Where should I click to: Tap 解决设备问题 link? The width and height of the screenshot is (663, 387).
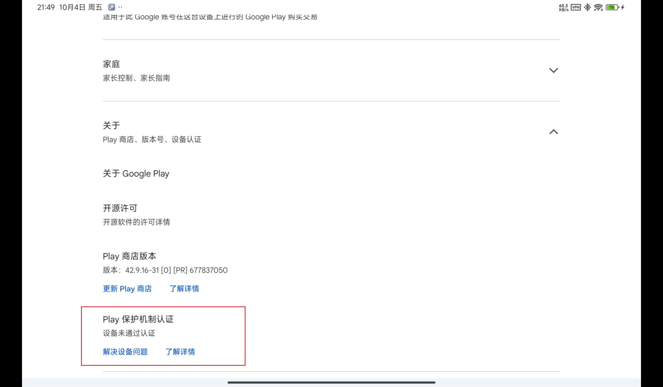pyautogui.click(x=125, y=352)
